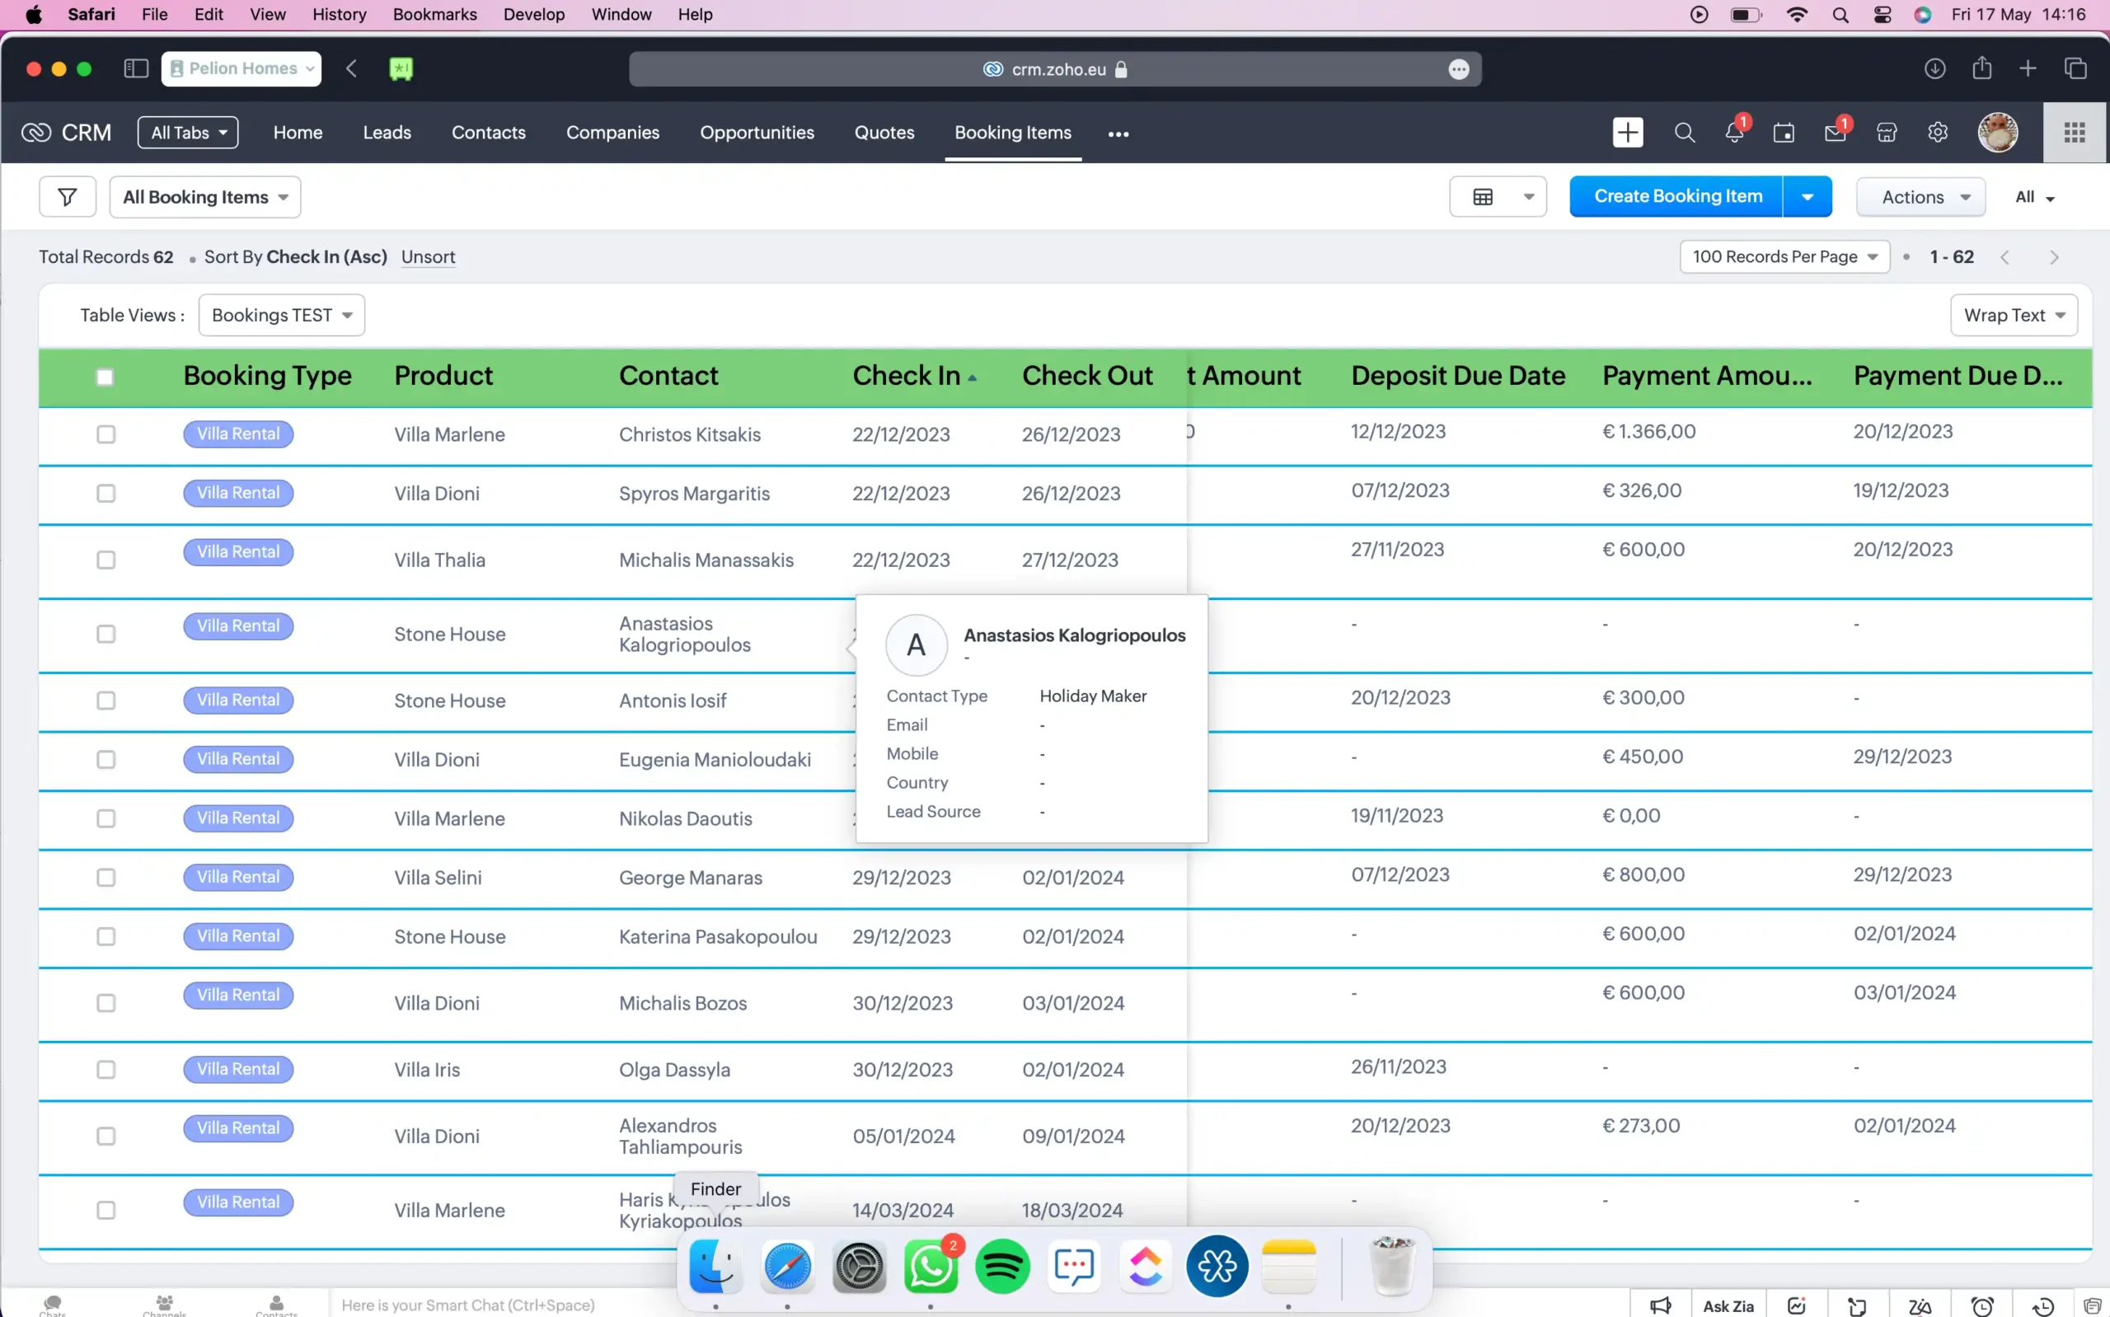Screen dimensions: 2110x1317
Task: Open the apps grid launcher icon
Action: [x=2075, y=133]
